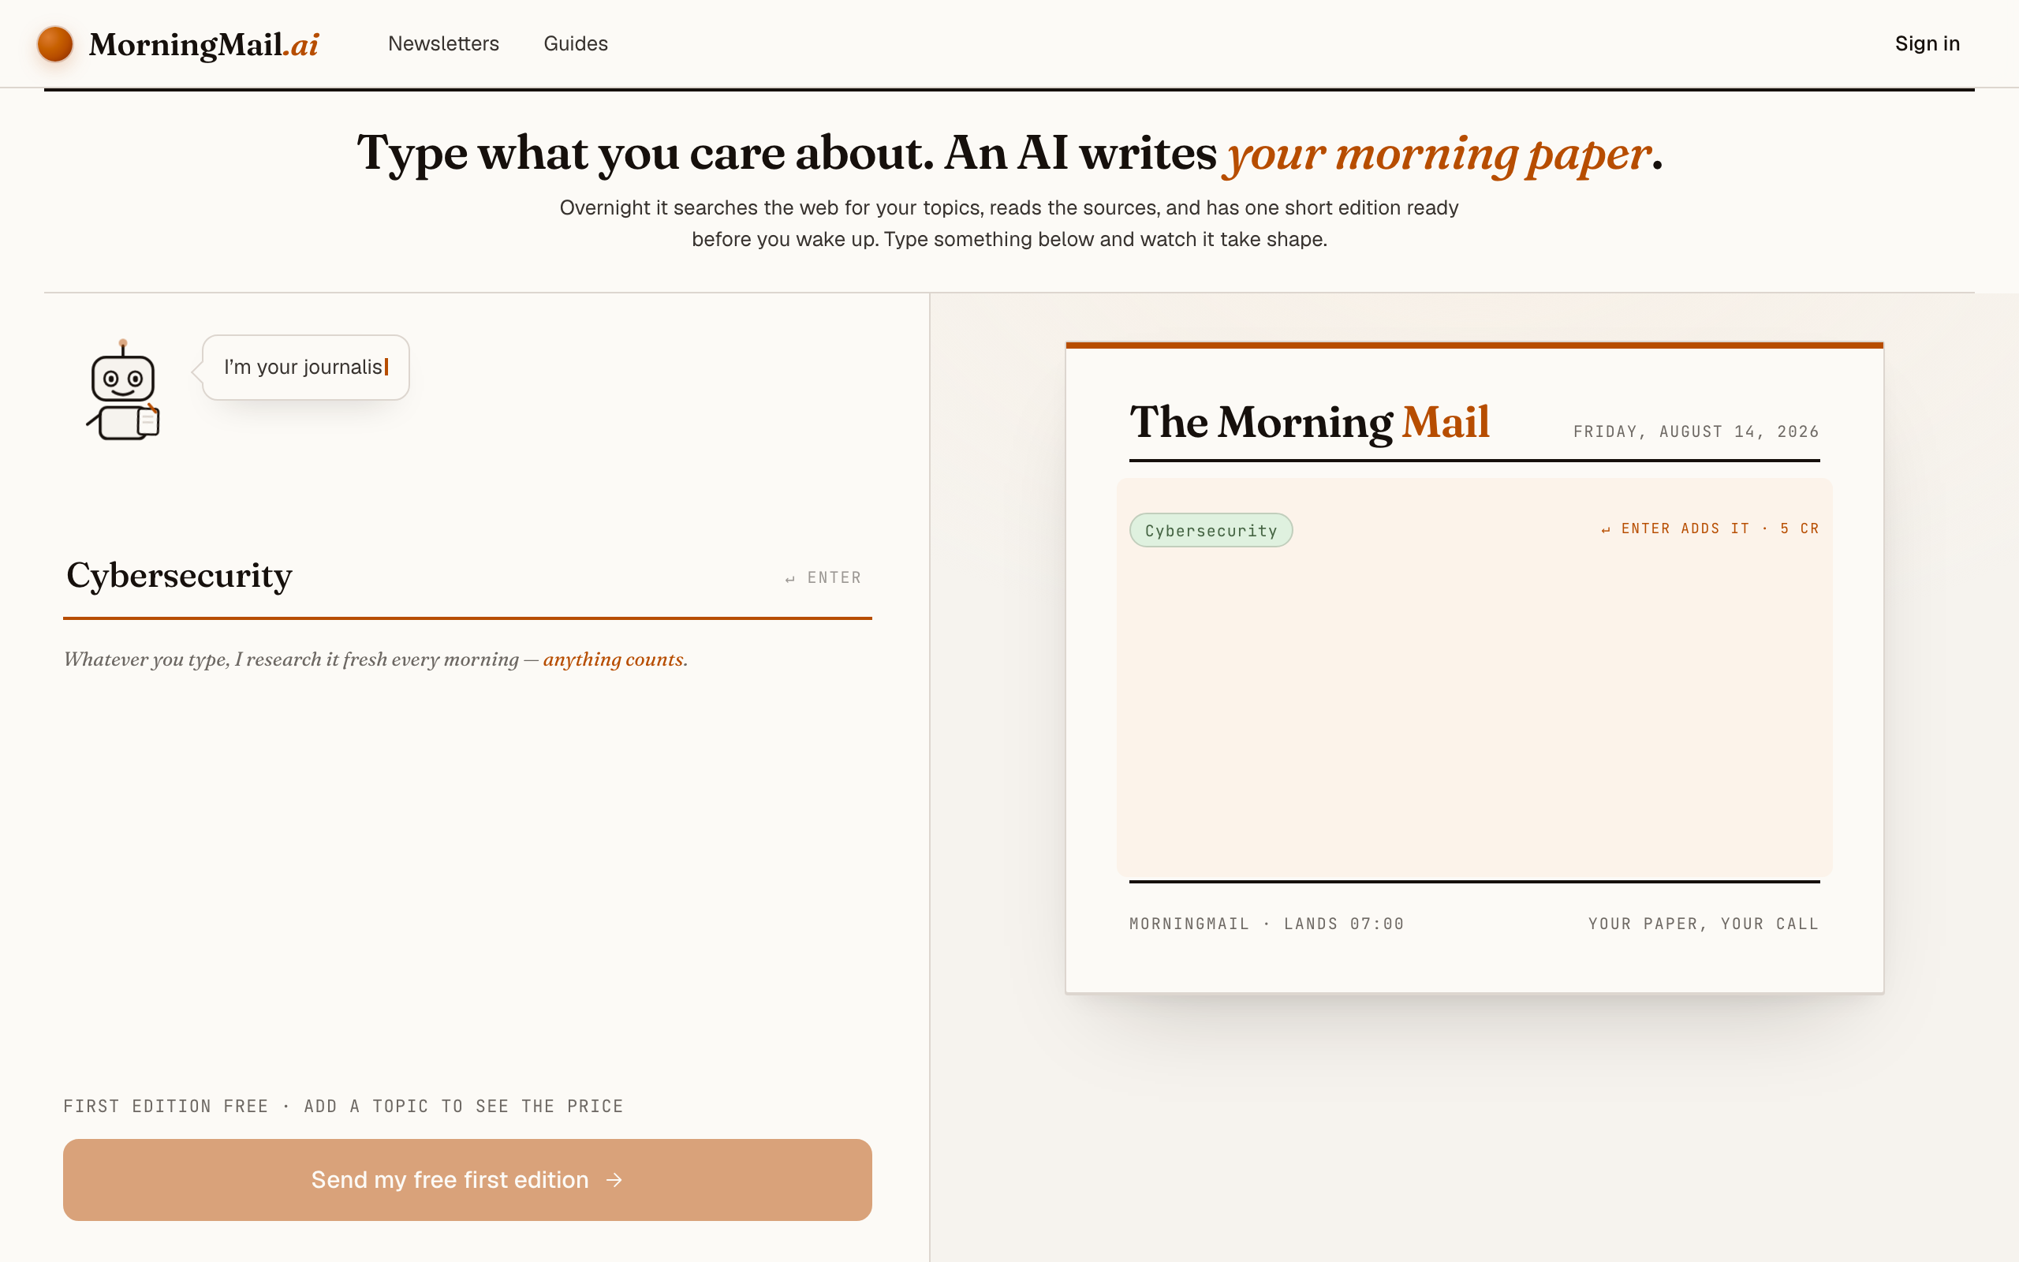Click "YOUR PAPER, YOUR CALL" footer text
Screen dimensions: 2019x1262
coord(1704,924)
